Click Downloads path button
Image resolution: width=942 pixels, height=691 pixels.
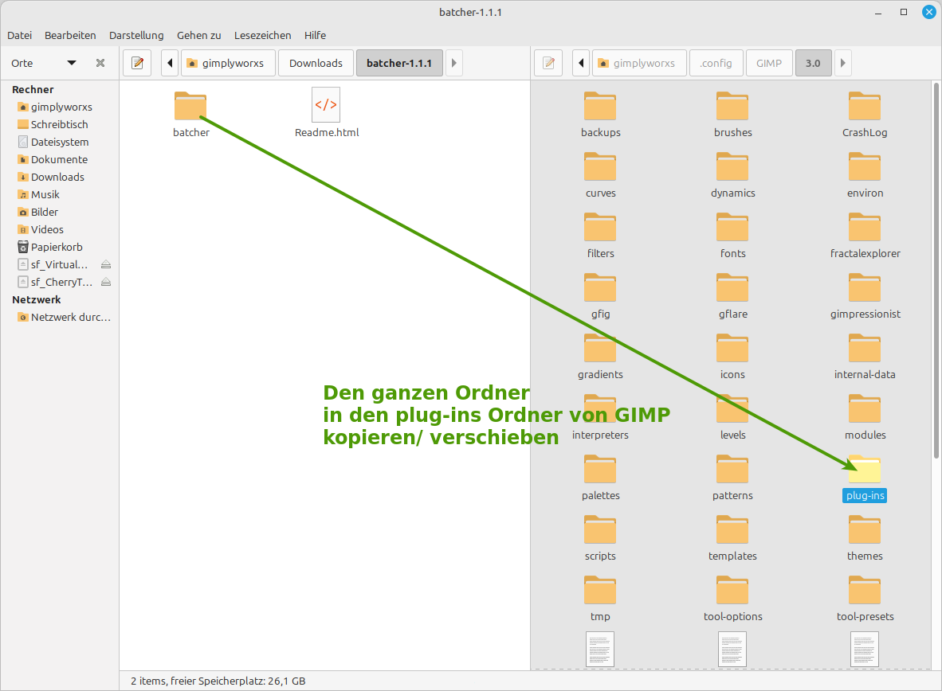pyautogui.click(x=316, y=63)
